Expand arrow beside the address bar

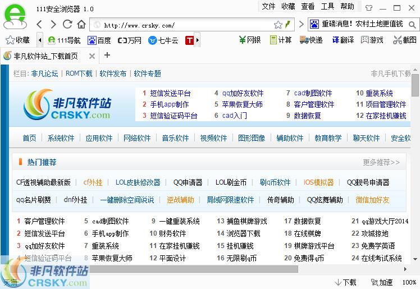point(302,24)
